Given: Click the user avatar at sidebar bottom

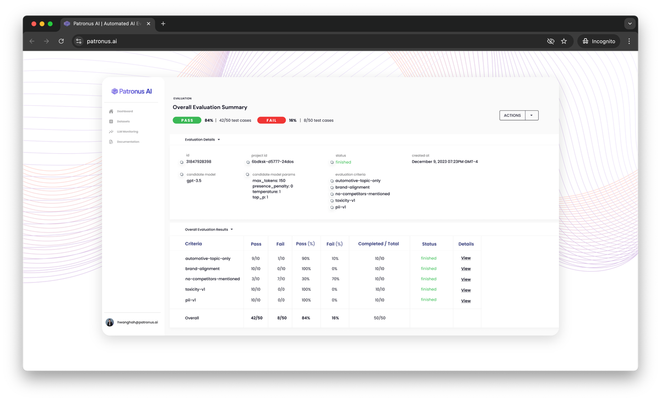Looking at the screenshot, I should click(x=110, y=322).
